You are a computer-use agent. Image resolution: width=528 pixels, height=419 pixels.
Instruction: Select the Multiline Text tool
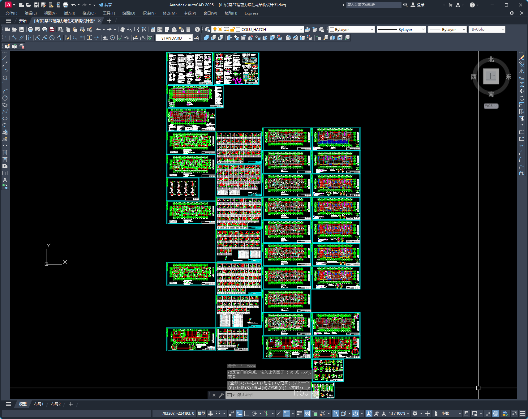[5, 180]
